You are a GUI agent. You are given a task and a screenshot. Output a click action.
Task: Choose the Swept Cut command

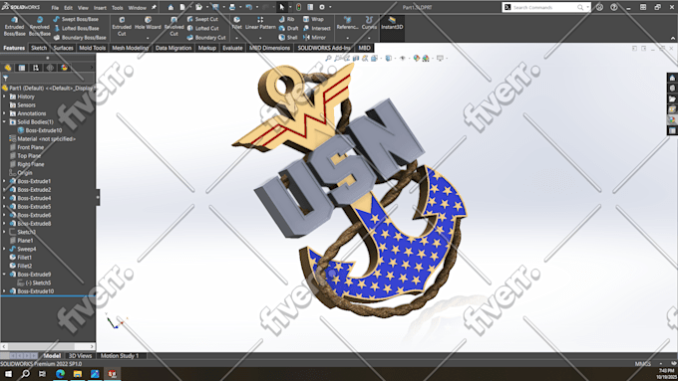[x=202, y=20]
